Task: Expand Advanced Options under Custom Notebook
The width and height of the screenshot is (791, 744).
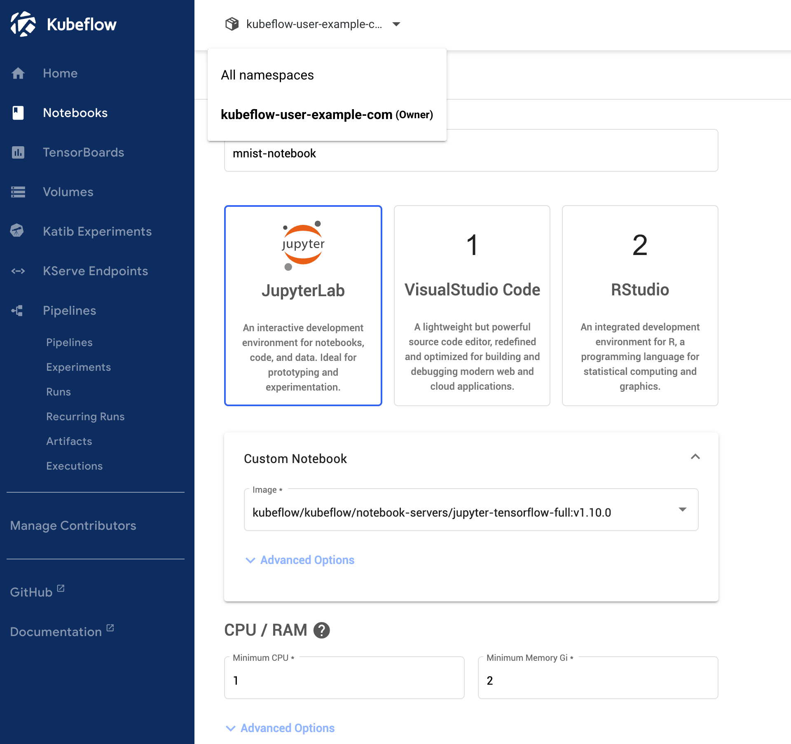Action: [x=300, y=560]
